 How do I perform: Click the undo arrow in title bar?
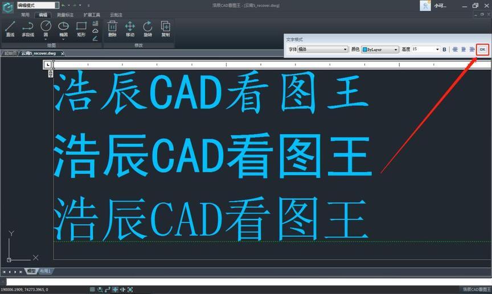pyautogui.click(x=64, y=5)
